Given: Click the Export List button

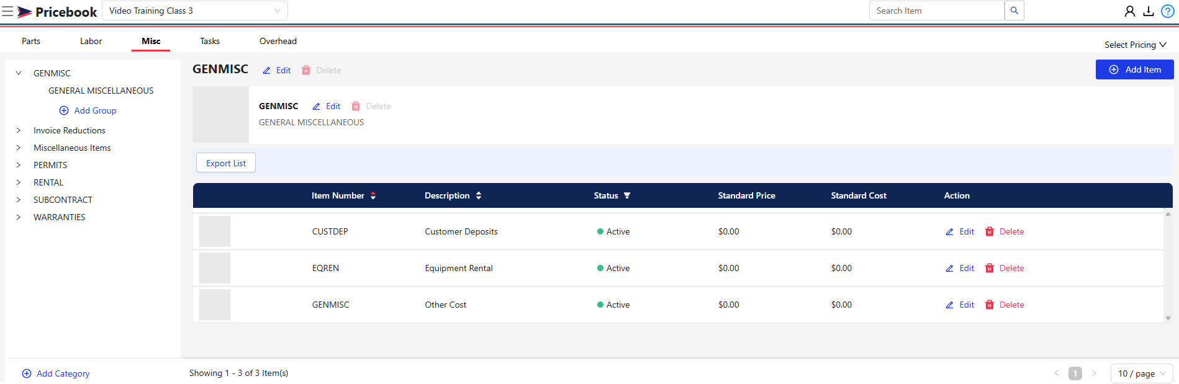Looking at the screenshot, I should (226, 163).
